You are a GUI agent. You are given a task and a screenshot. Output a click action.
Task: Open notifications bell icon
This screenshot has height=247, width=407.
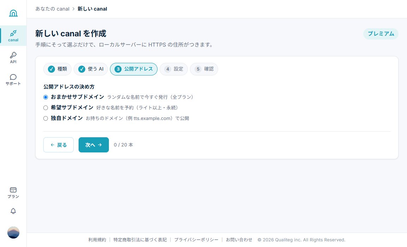[13, 211]
